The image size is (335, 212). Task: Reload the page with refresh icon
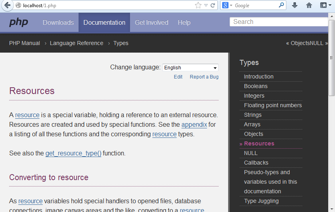[213, 6]
